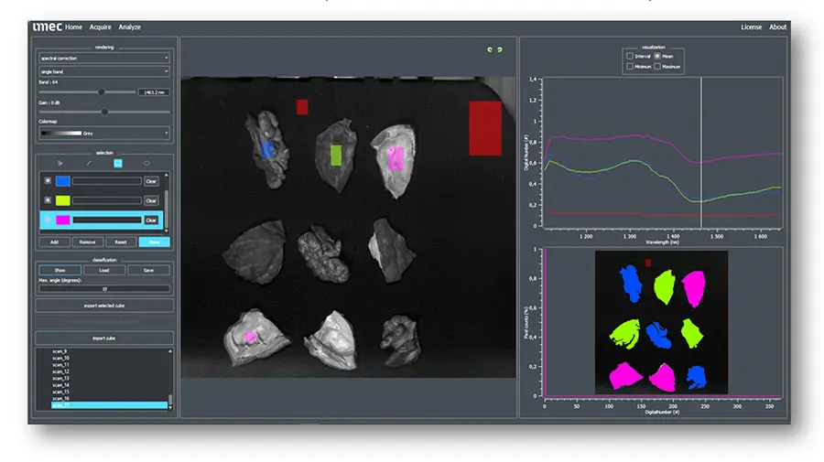Go to the Analyze menu

129,27
